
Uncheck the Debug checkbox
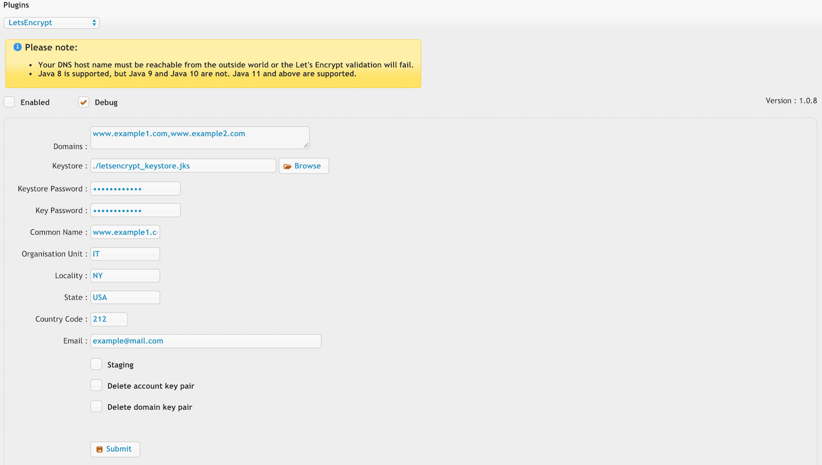tap(83, 102)
